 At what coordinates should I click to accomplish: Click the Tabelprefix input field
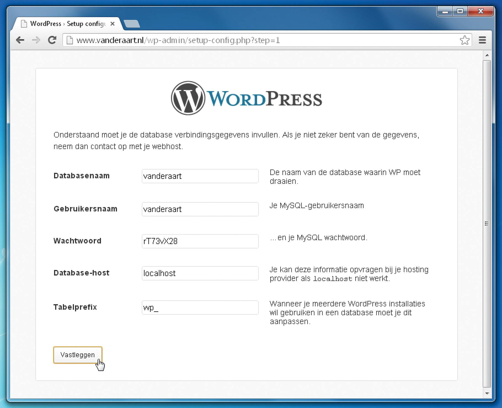coord(200,308)
